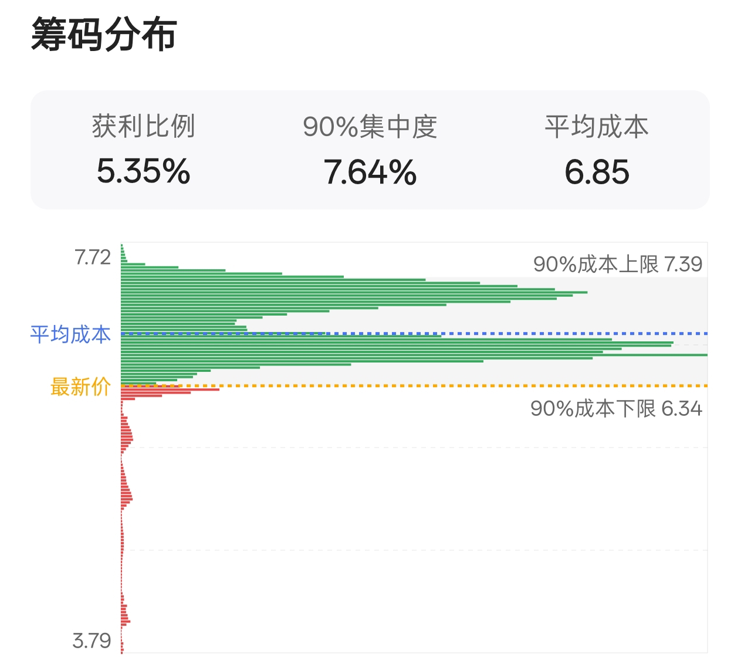Tap the blue dotted average cost line
This screenshot has height=664, width=741.
414,333
